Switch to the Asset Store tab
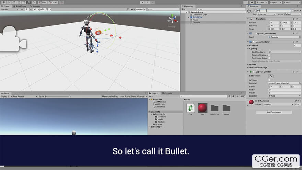Image resolution: width=302 pixels, height=170 pixels. (x=21, y=6)
